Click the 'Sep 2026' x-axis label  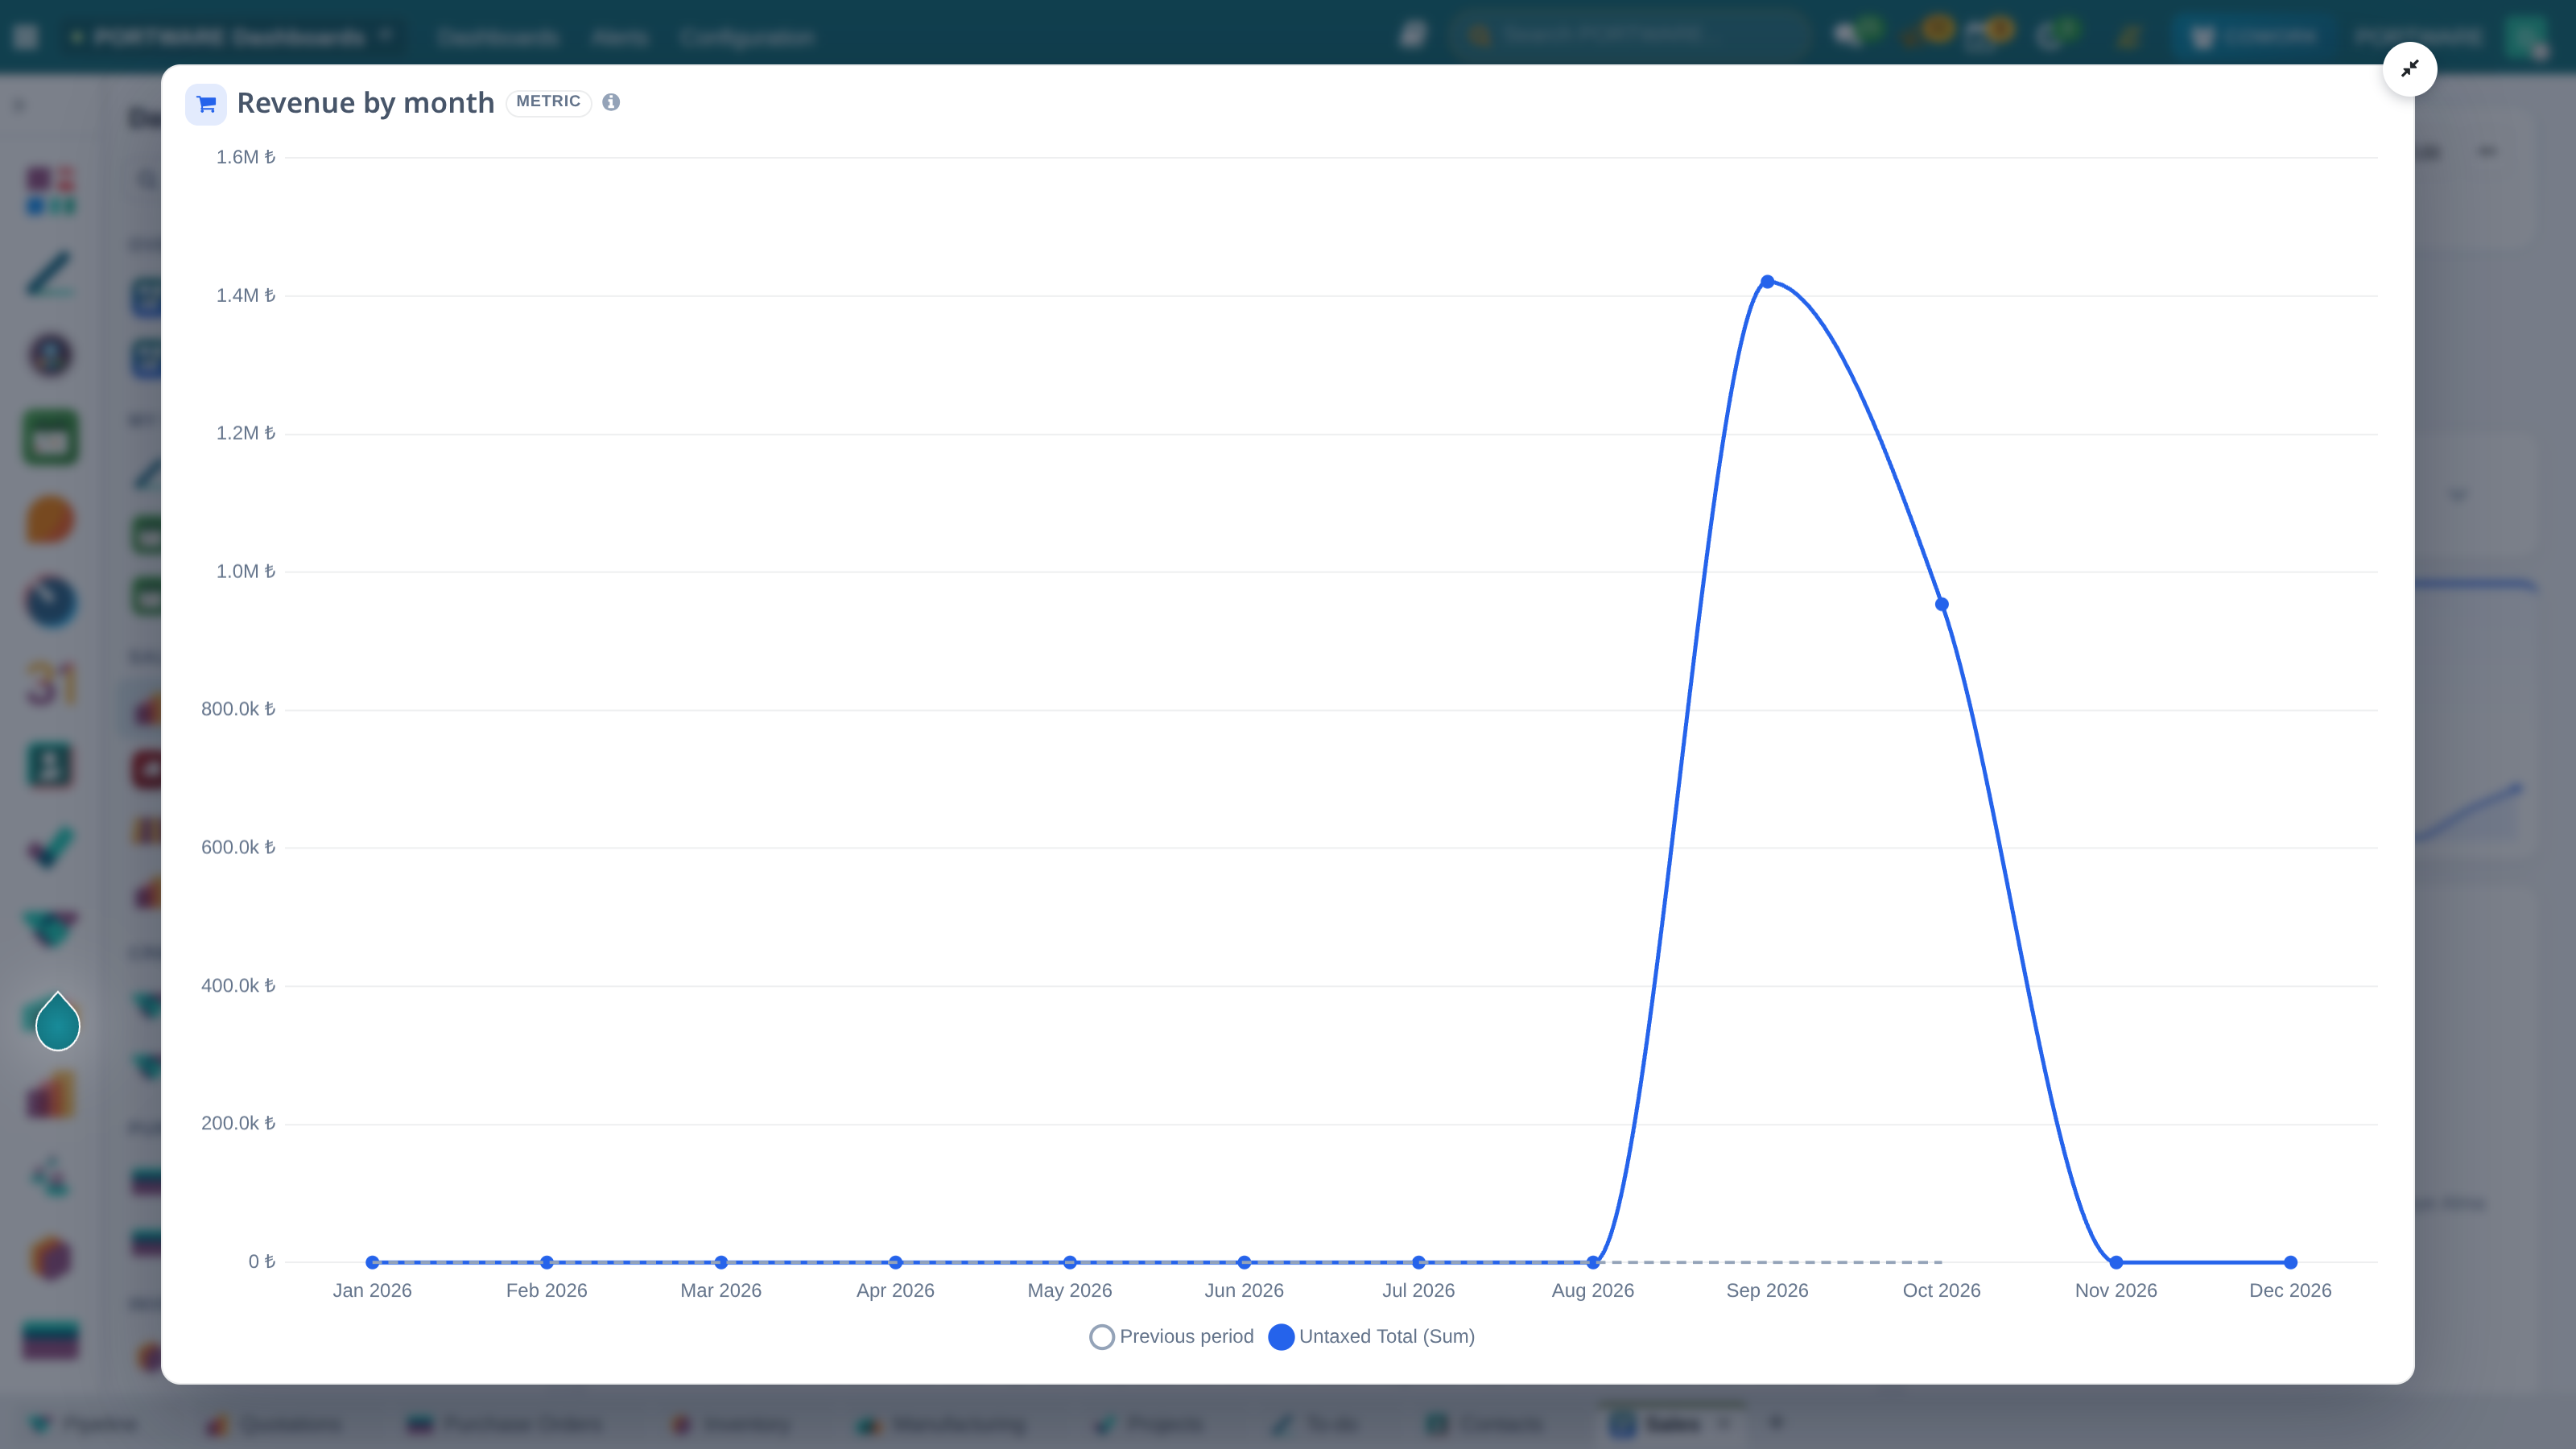[1767, 1290]
